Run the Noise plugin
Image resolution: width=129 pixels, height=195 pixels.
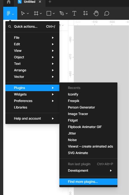pos(88,140)
